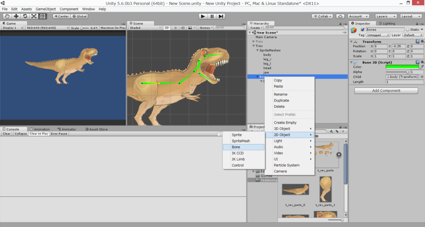Open the Cloud services icon
This screenshot has width=425, height=227.
click(340, 16)
